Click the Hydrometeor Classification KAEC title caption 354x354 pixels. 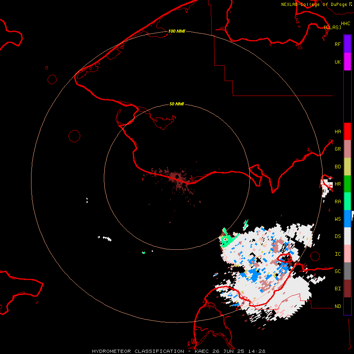(179, 351)
